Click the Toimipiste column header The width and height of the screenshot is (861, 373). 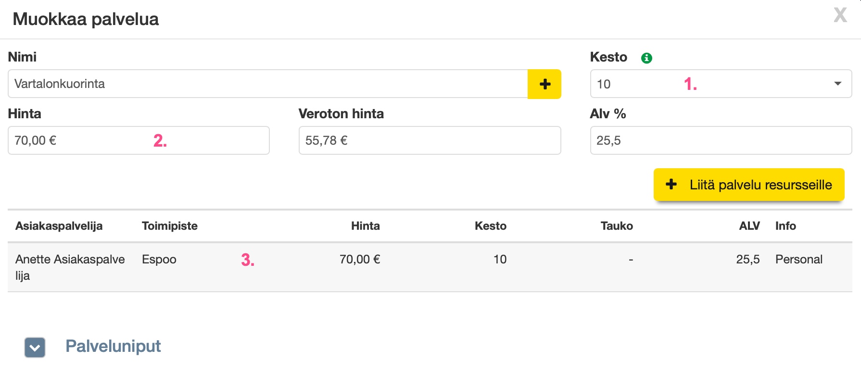[x=170, y=226]
